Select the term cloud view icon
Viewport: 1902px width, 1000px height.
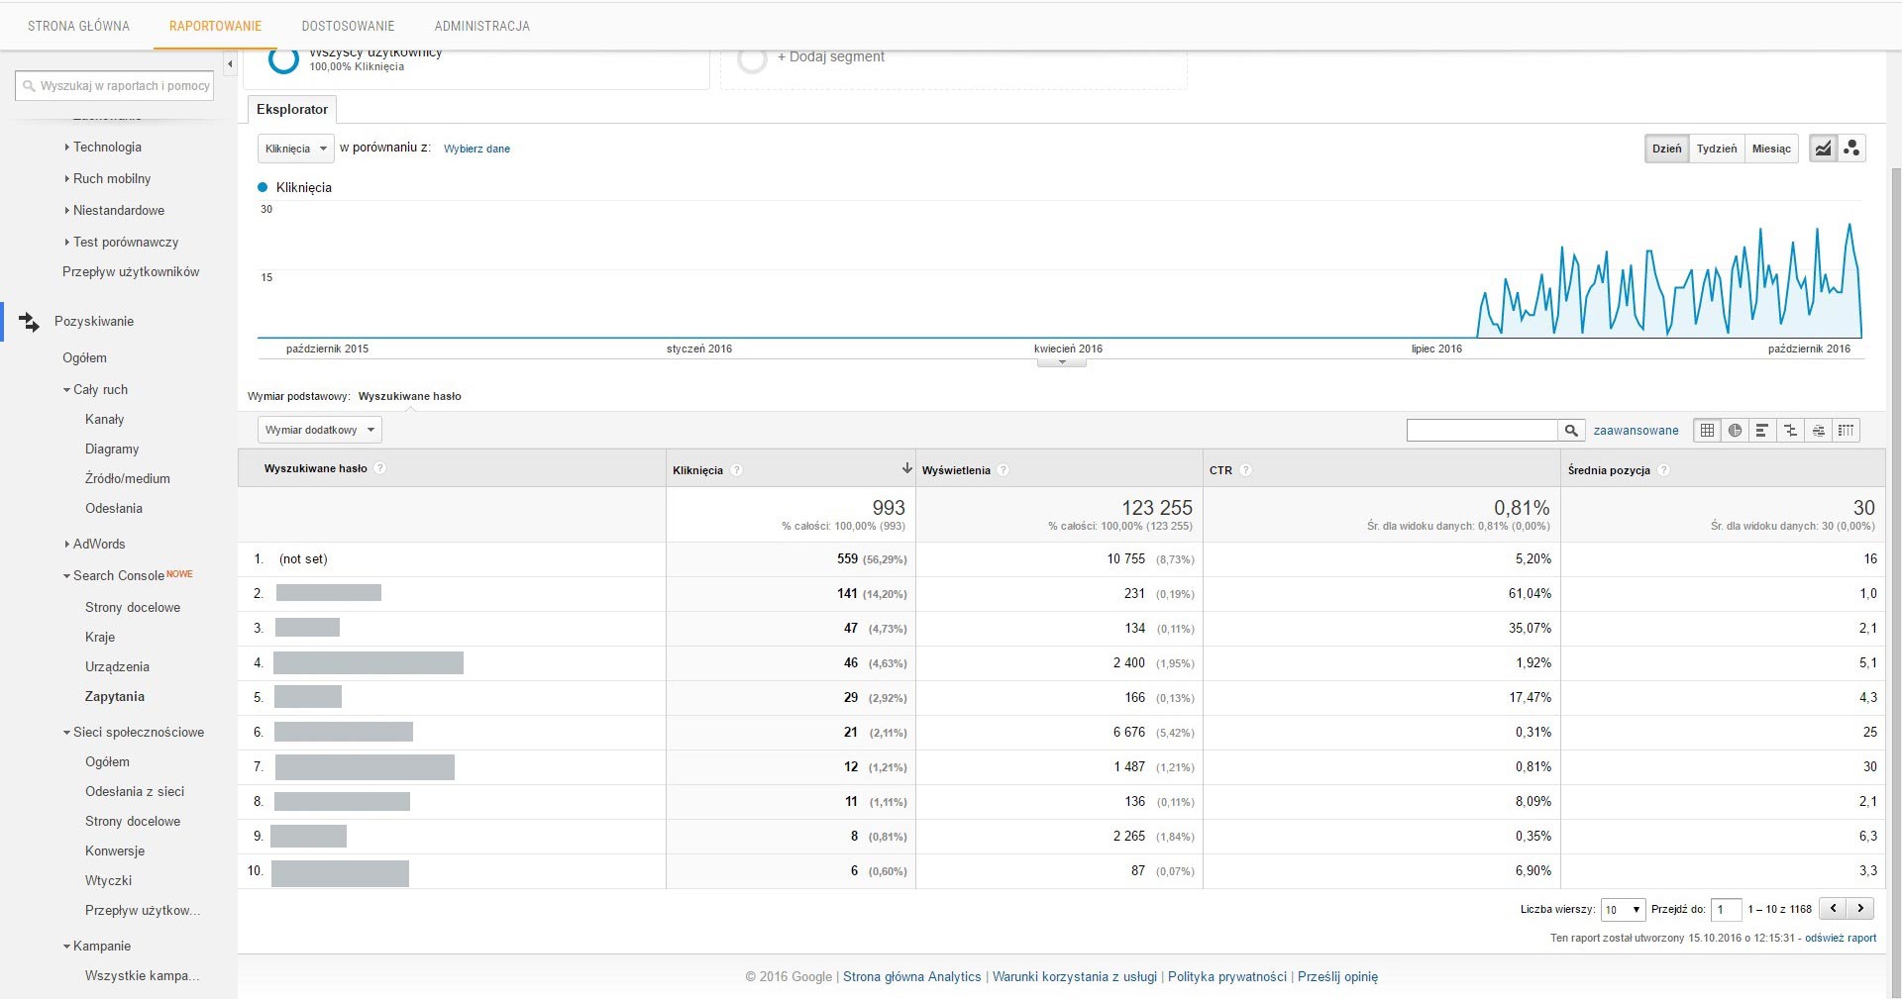coord(1818,430)
